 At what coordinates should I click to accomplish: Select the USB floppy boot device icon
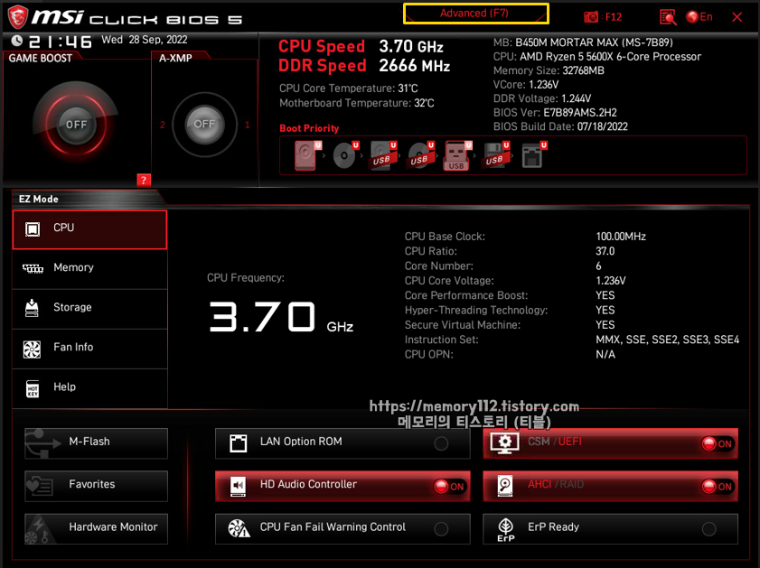[x=495, y=155]
